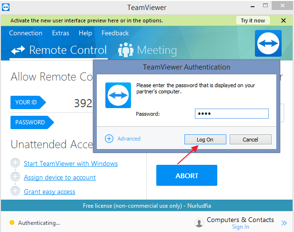The image size is (294, 232).
Task: Click the Advanced link in dialog
Action: [129, 139]
